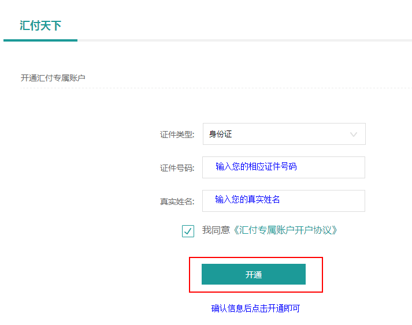
Task: Click the selected 身份证 value text
Action: pyautogui.click(x=221, y=134)
